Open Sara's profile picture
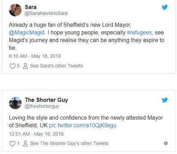The width and height of the screenshot is (177, 154). 15,10
